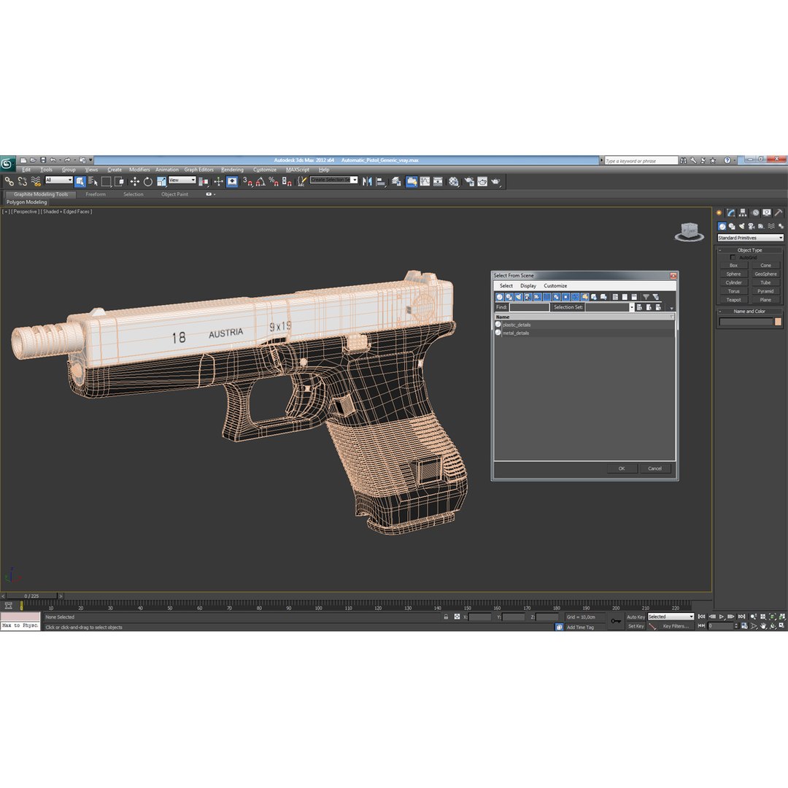The width and height of the screenshot is (788, 788).
Task: Select Lights category in Create panel
Action: (x=741, y=226)
